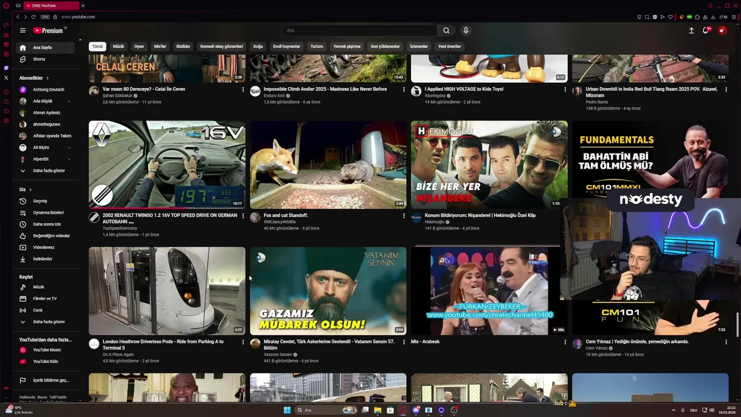741x417 pixels.
Task: Open Achtung Deutsch channel subscription
Action: 45,90
